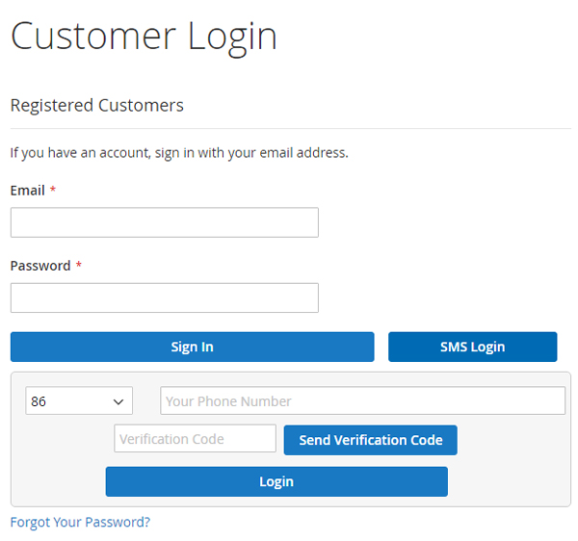Click the Registered Customers section title
The width and height of the screenshot is (578, 541).
(96, 105)
